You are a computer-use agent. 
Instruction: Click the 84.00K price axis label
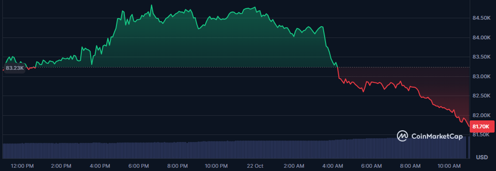click(481, 37)
